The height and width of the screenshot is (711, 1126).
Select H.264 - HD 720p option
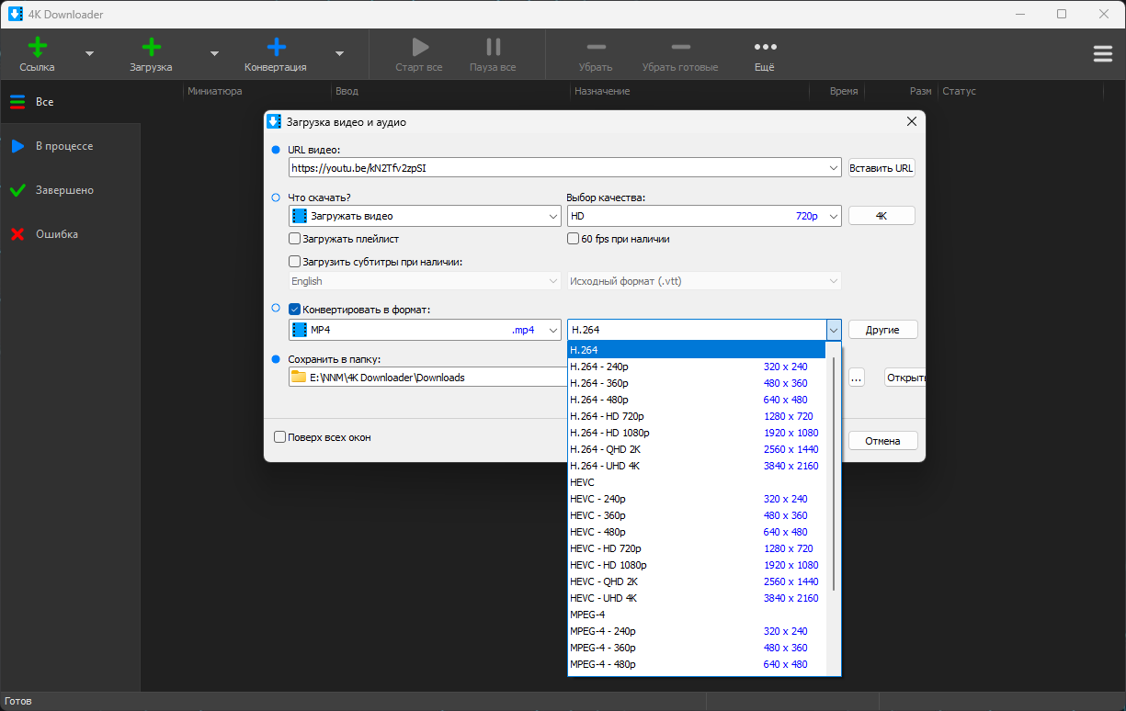tap(697, 416)
